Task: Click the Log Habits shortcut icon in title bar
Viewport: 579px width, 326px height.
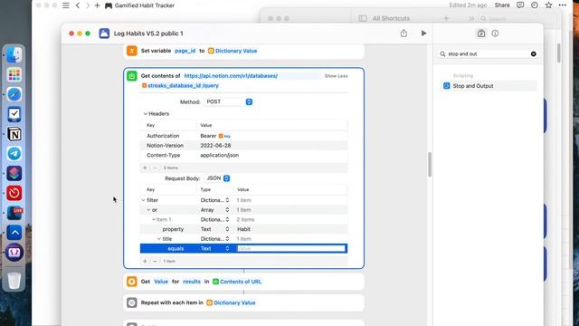Action: point(104,34)
